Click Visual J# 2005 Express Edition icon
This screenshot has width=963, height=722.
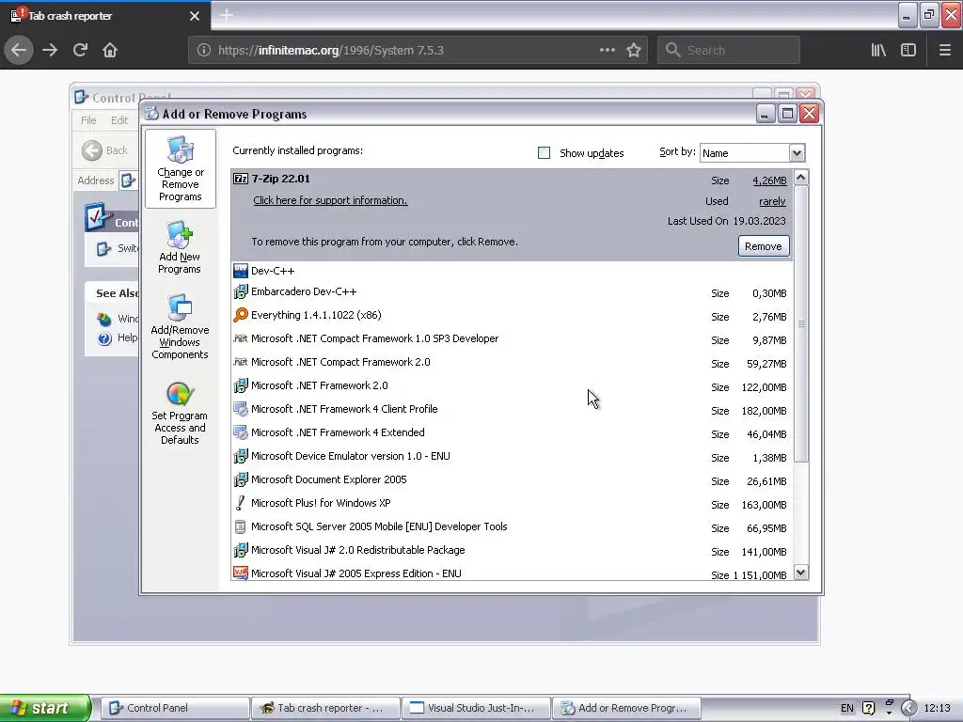[x=241, y=573]
